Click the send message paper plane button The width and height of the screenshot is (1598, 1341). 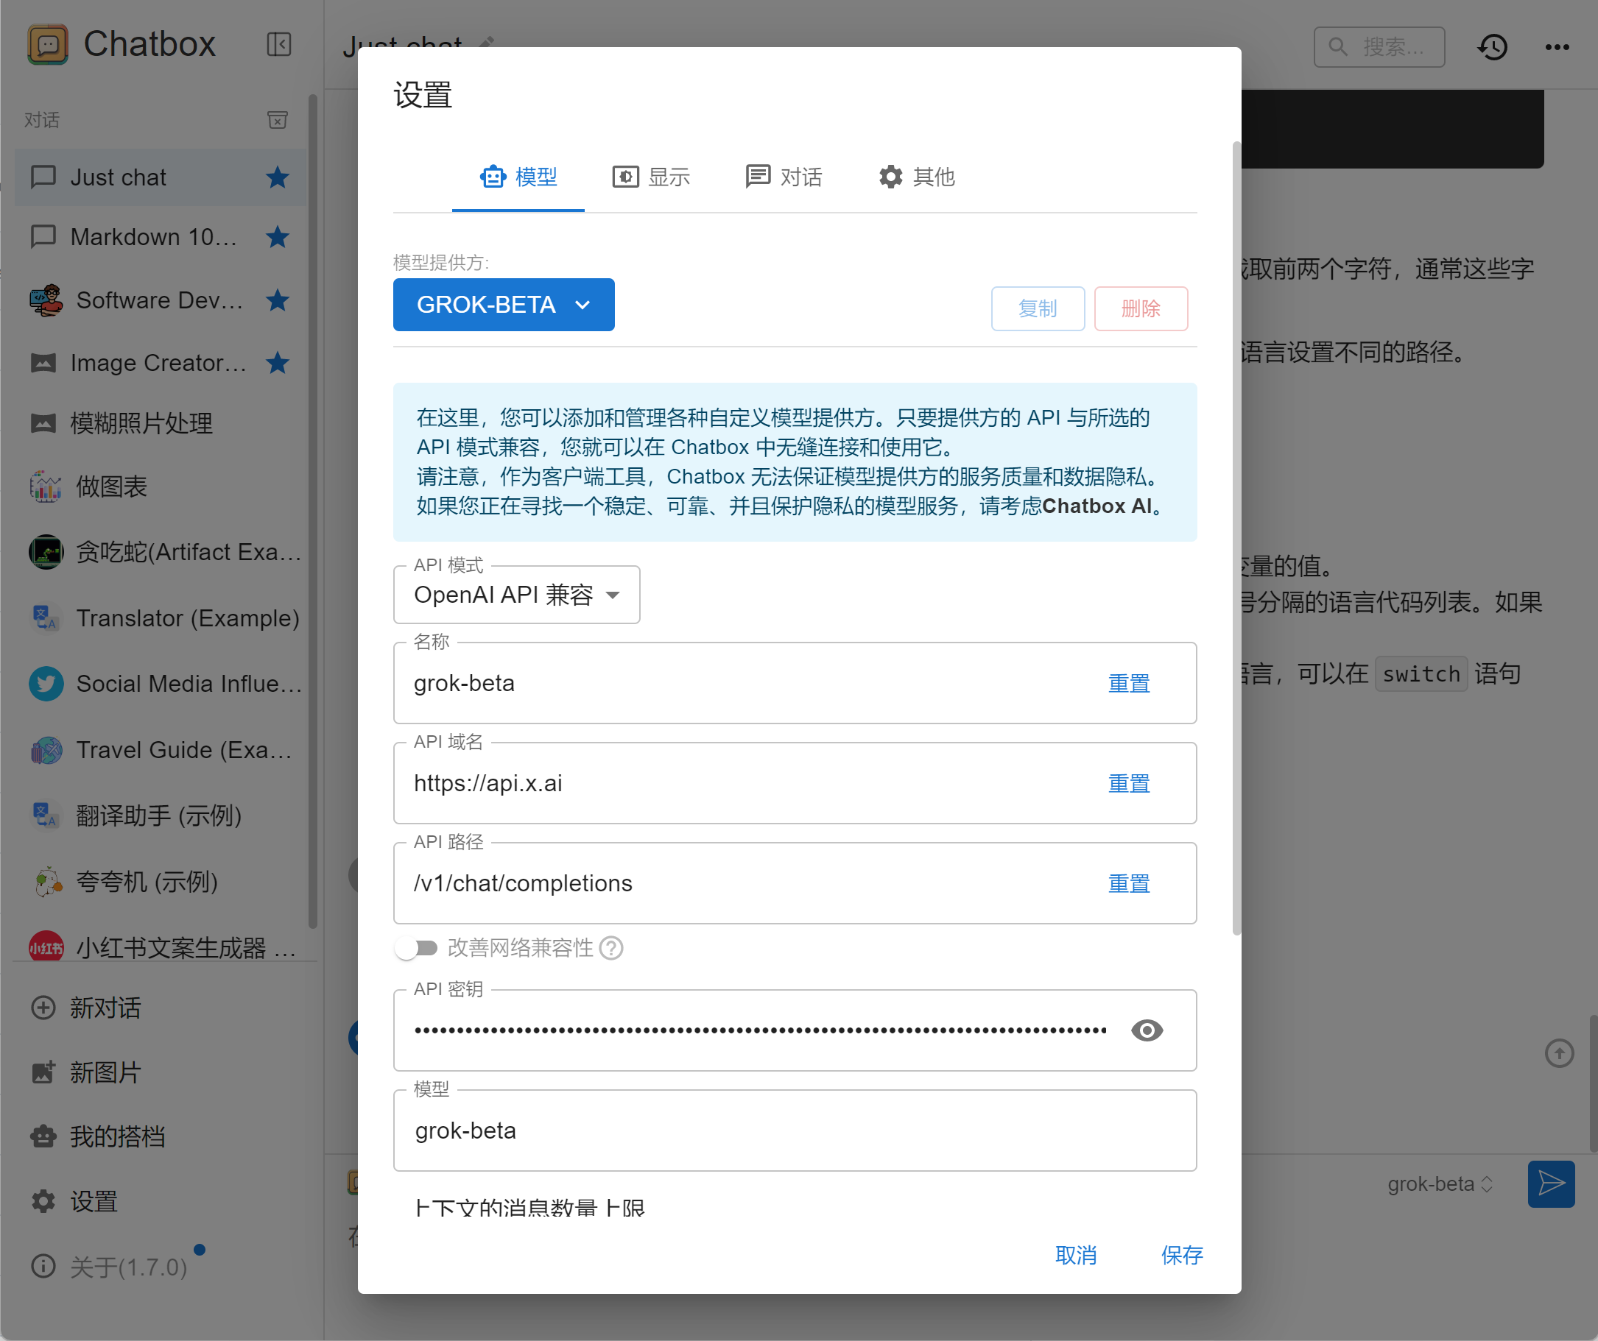pyautogui.click(x=1550, y=1183)
